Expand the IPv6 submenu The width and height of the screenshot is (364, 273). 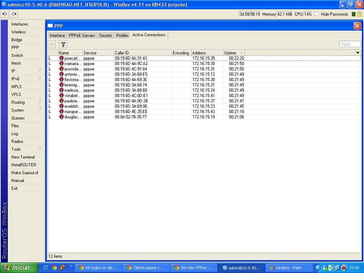click(x=40, y=78)
